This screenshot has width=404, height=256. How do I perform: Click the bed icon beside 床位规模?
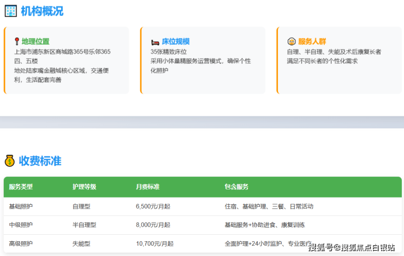click(x=155, y=41)
